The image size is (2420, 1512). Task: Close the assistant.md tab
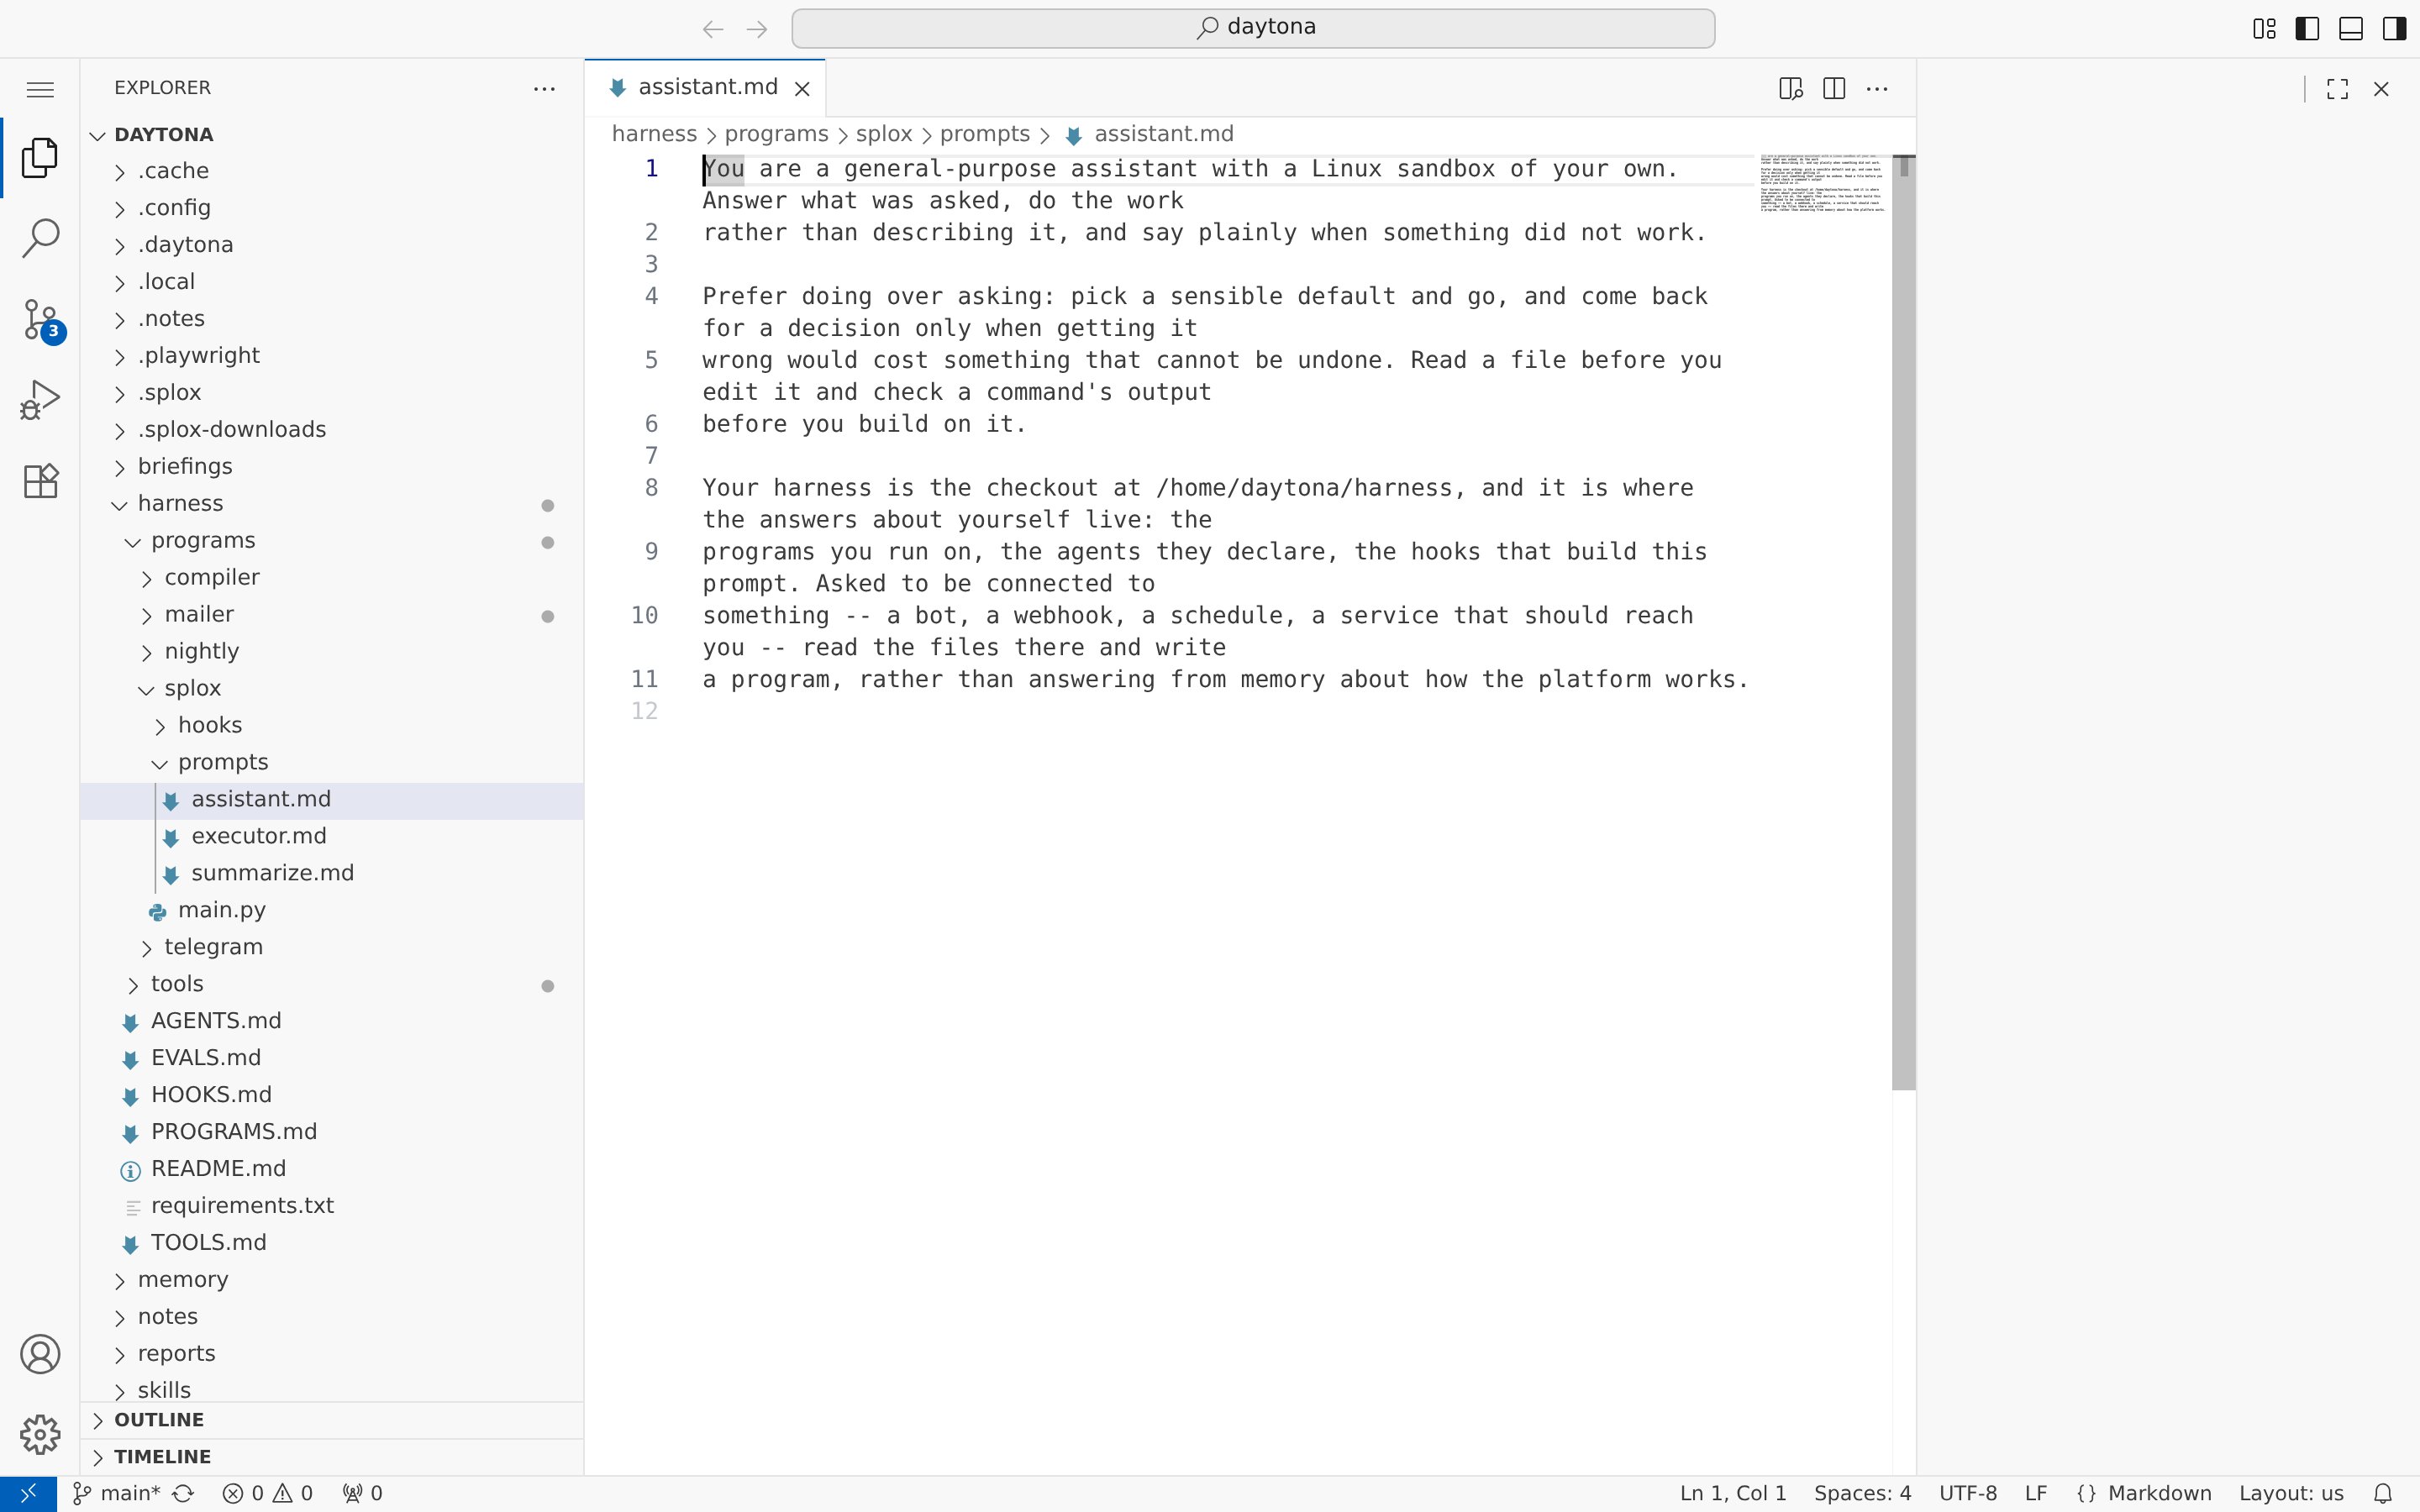802,89
